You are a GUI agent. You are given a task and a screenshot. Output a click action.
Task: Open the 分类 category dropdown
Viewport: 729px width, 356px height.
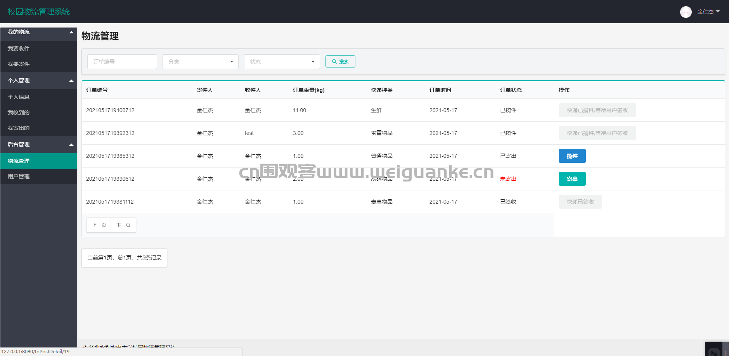click(200, 62)
